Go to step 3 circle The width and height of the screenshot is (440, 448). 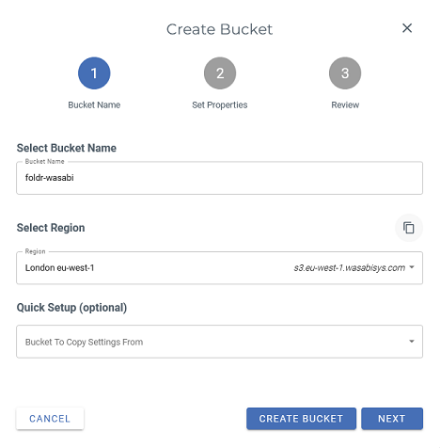tap(345, 73)
